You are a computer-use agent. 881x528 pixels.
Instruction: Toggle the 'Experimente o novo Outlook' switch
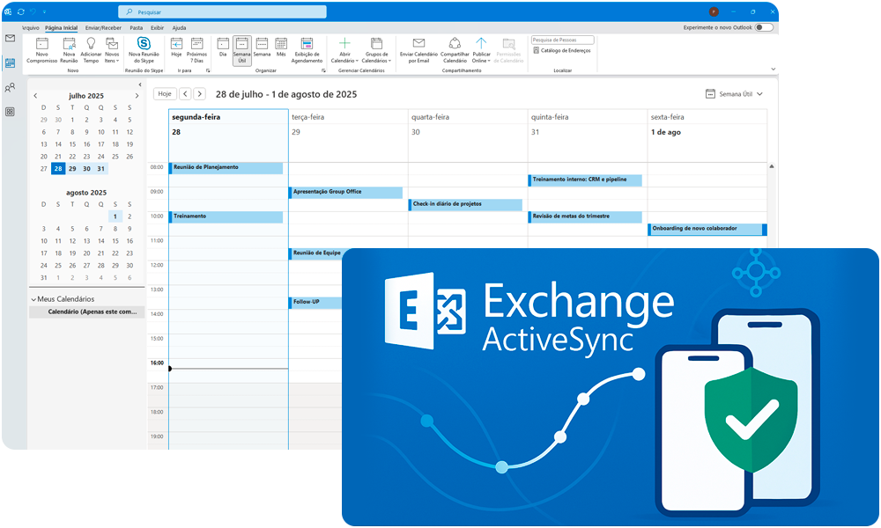coord(764,27)
